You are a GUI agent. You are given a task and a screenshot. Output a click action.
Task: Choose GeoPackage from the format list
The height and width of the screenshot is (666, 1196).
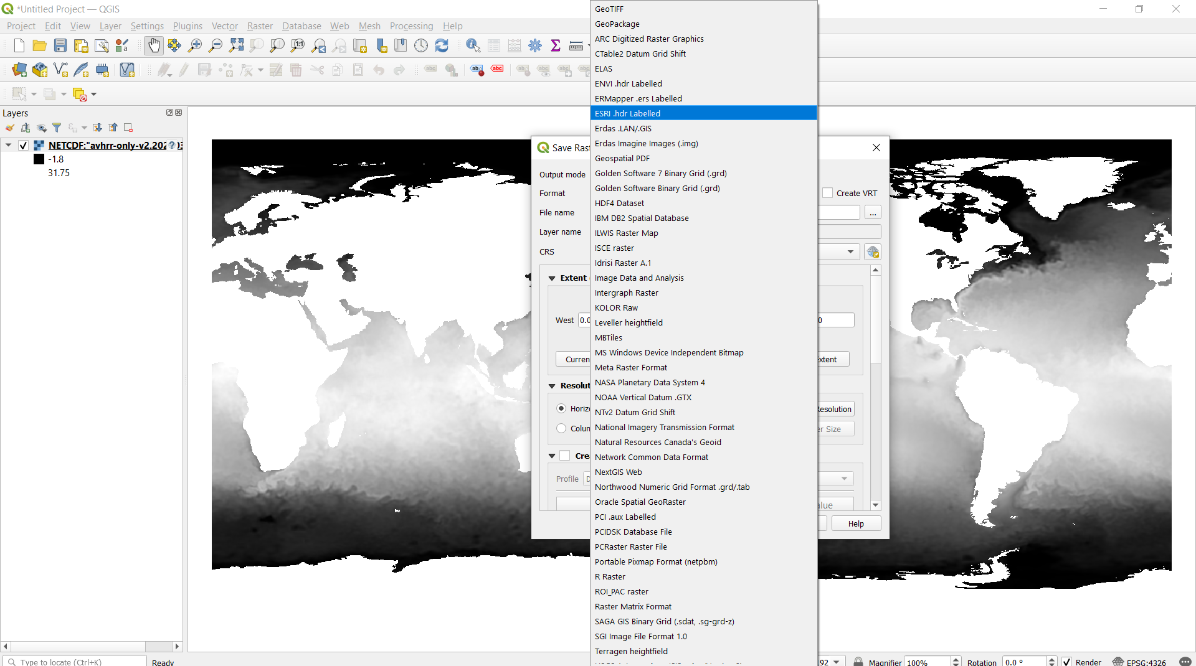(x=703, y=24)
